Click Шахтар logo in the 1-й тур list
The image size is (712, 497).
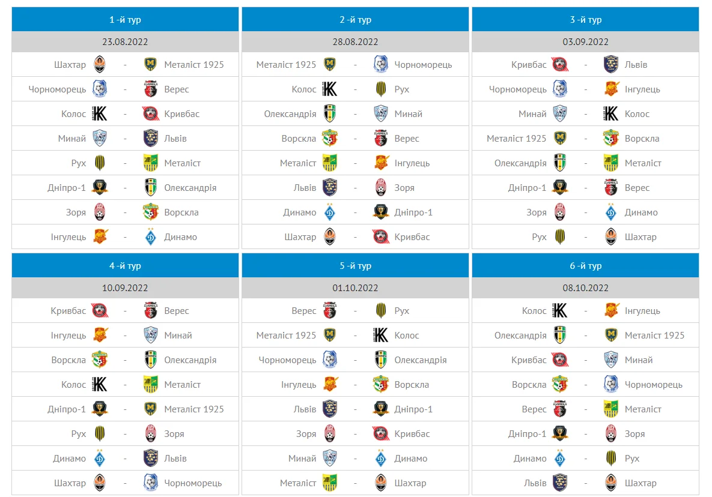coord(100,64)
